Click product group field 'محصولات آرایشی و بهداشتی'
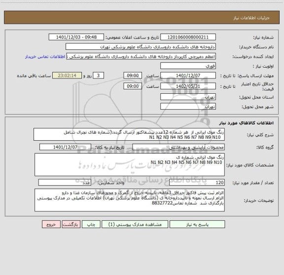284x275 pixels. click(x=178, y=147)
